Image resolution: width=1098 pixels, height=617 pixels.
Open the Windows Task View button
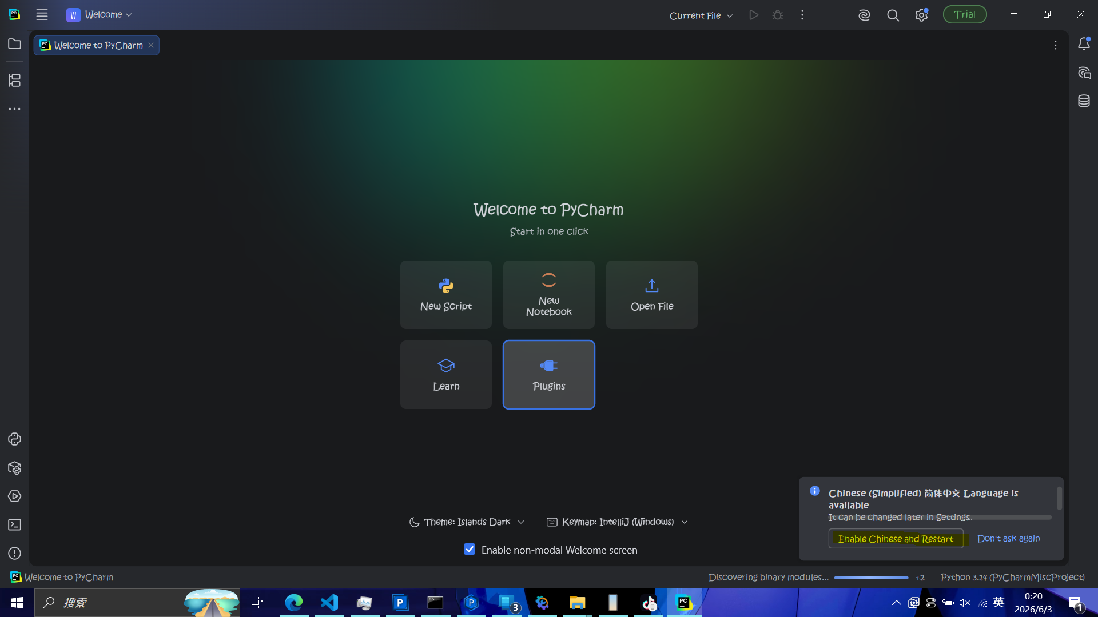[257, 603]
